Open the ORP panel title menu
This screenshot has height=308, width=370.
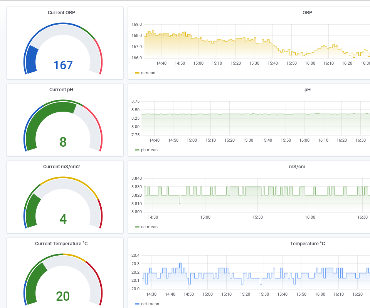tap(307, 12)
